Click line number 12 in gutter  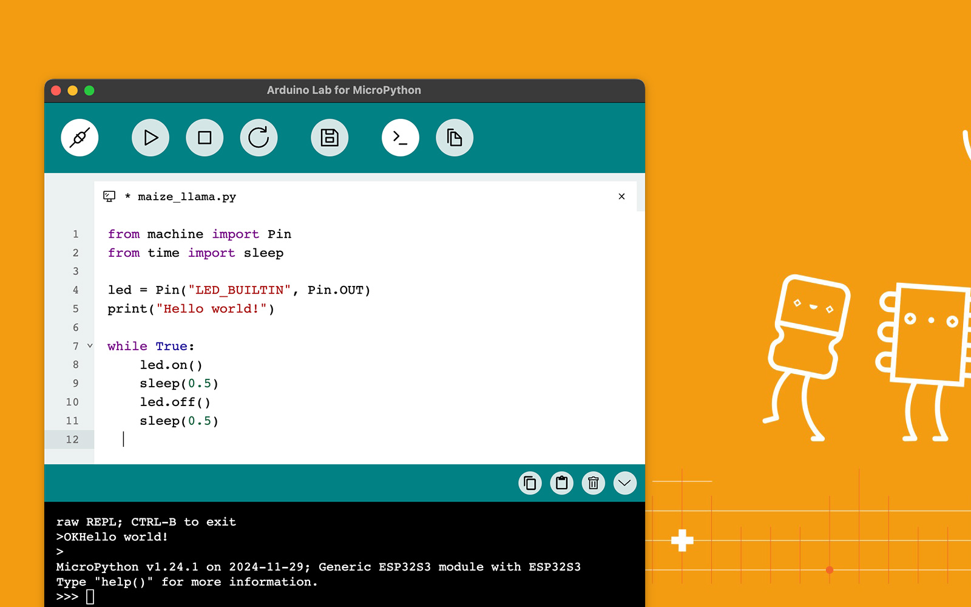(x=72, y=439)
